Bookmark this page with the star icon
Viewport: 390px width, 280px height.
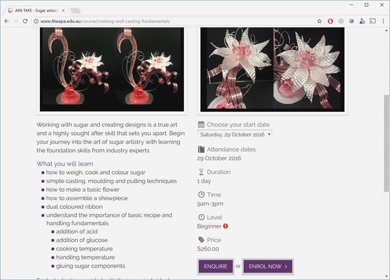pyautogui.click(x=320, y=21)
